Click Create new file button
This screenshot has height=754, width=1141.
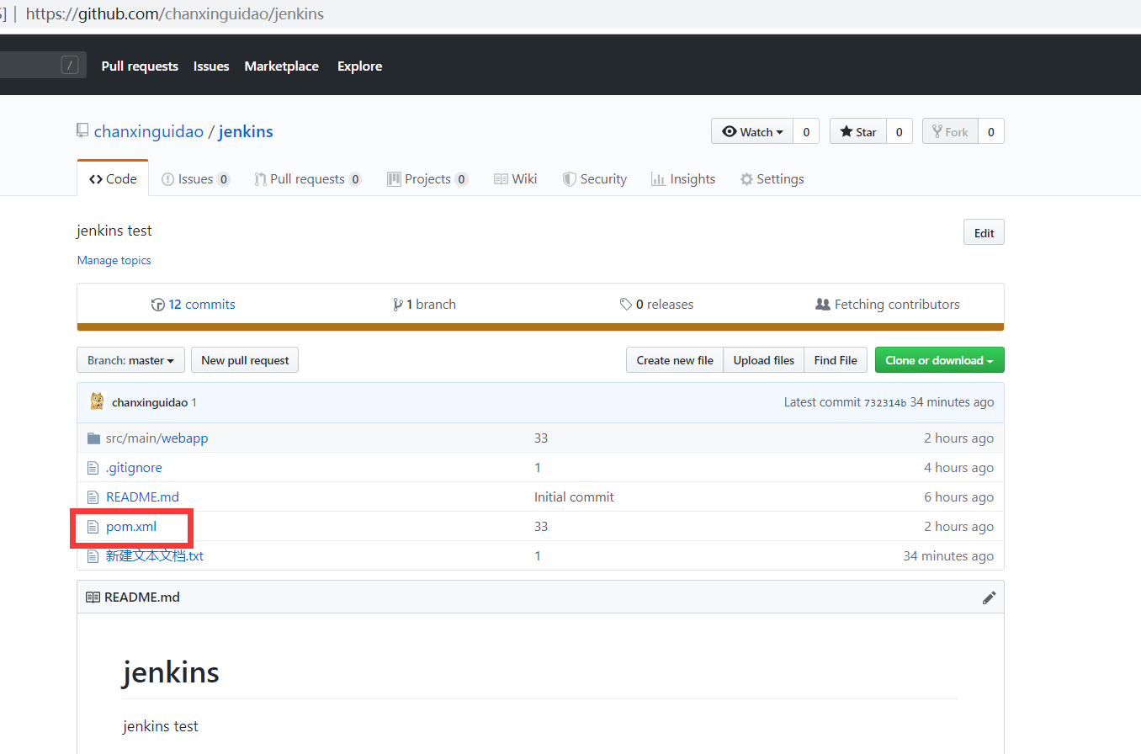pyautogui.click(x=675, y=360)
